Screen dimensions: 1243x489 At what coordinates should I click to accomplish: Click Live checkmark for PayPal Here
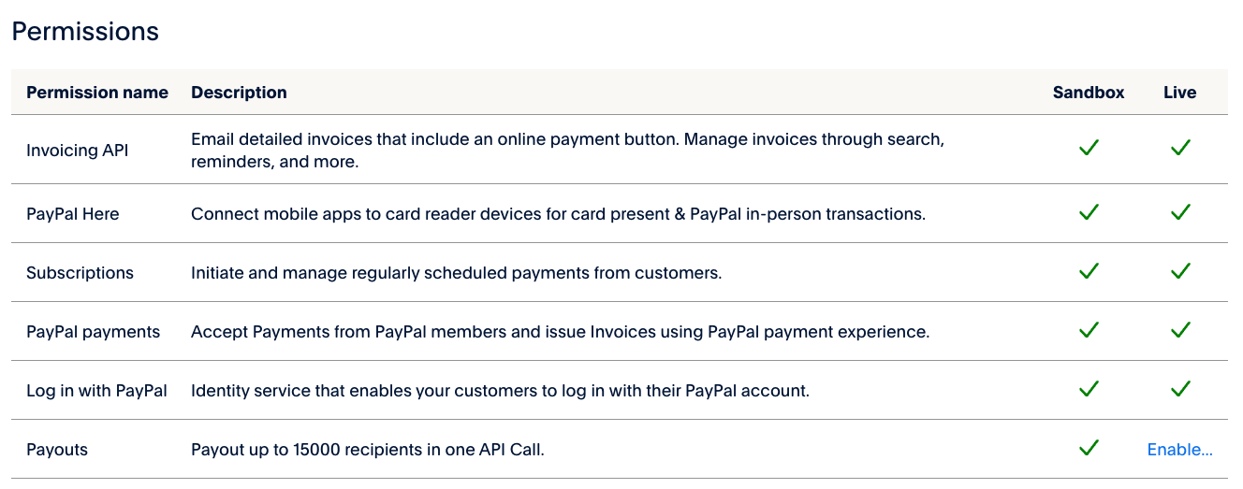click(x=1180, y=212)
